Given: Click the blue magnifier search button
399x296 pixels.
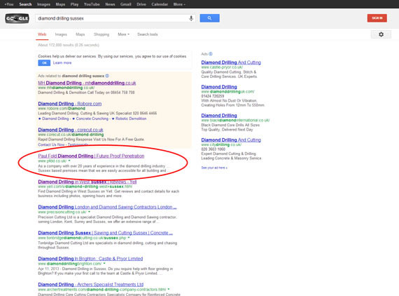Looking at the screenshot, I should click(209, 18).
